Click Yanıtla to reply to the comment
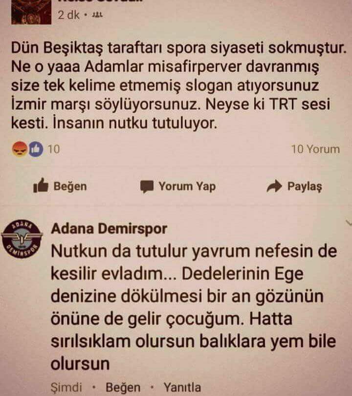The image size is (352, 396). tap(182, 387)
